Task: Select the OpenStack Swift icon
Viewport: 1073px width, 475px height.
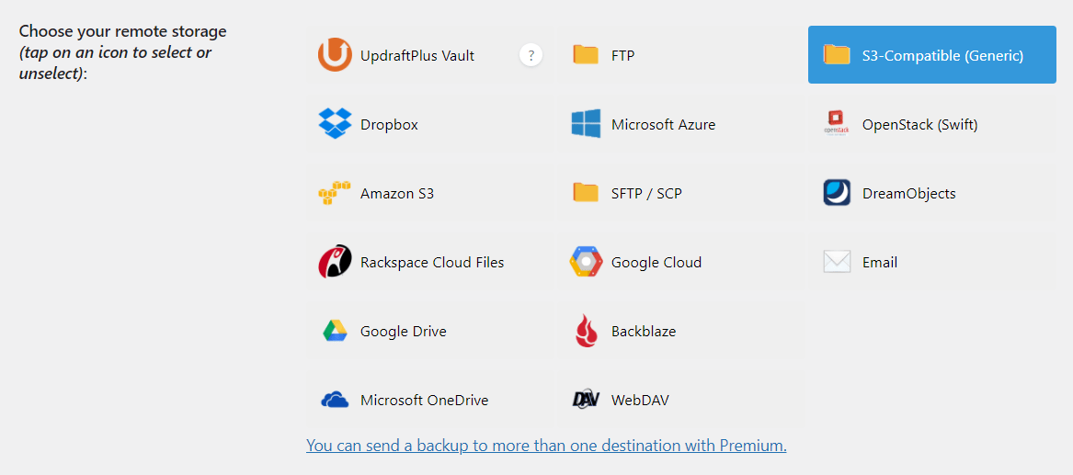Action: tap(837, 124)
